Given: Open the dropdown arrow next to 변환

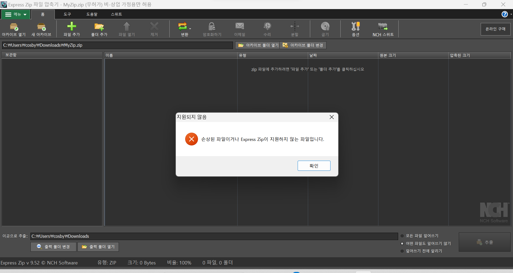Looking at the screenshot, I should (x=190, y=29).
